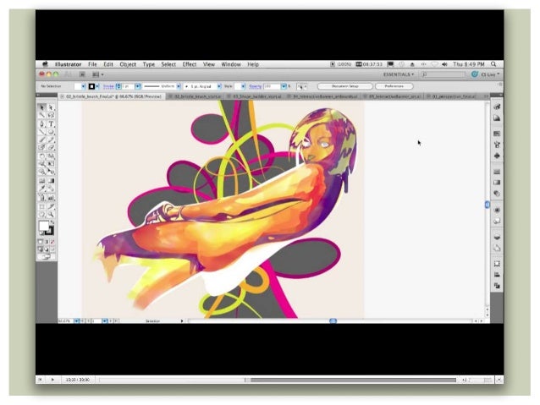This screenshot has height=405, width=540.
Task: Choose the Eraser tool
Action: (51, 147)
